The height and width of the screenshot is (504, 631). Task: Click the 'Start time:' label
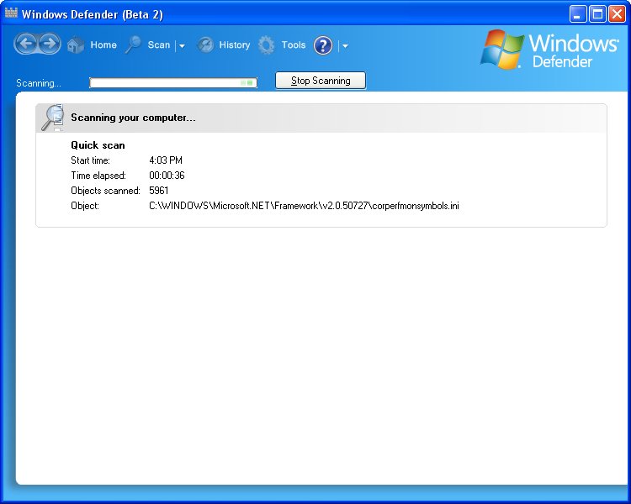90,160
